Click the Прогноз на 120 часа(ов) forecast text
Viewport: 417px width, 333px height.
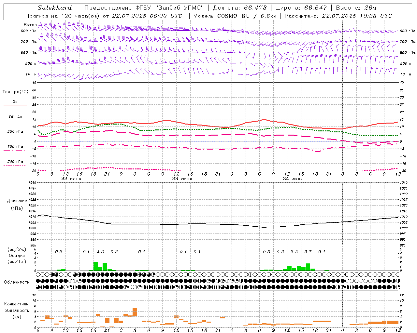pyautogui.click(x=63, y=16)
